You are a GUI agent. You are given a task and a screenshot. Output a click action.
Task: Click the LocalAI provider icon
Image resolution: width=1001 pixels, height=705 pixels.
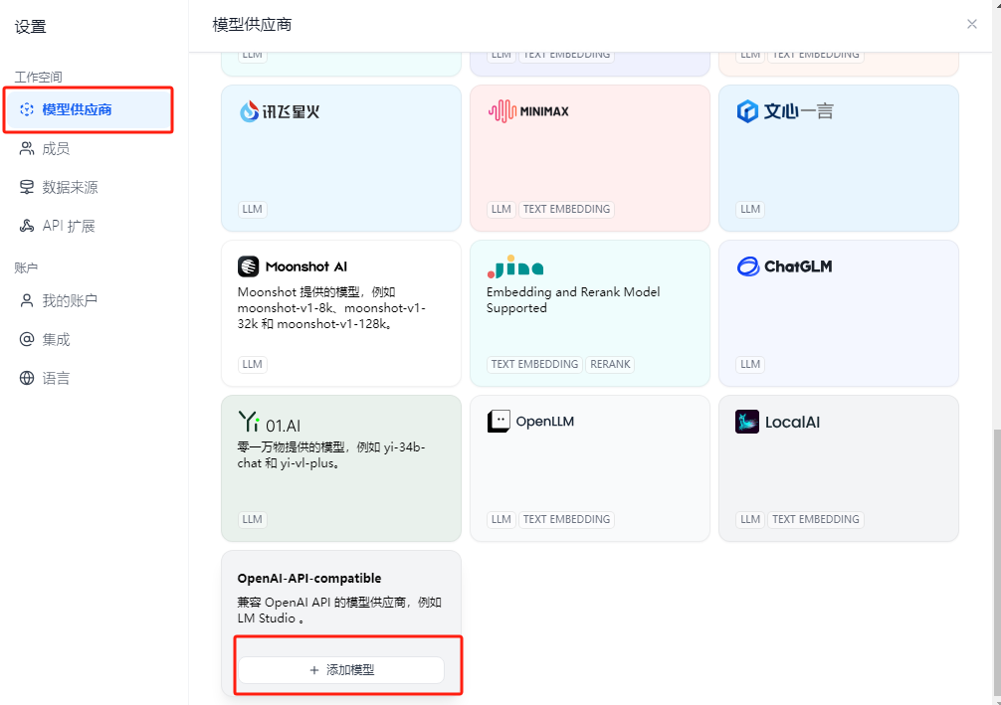[745, 421]
